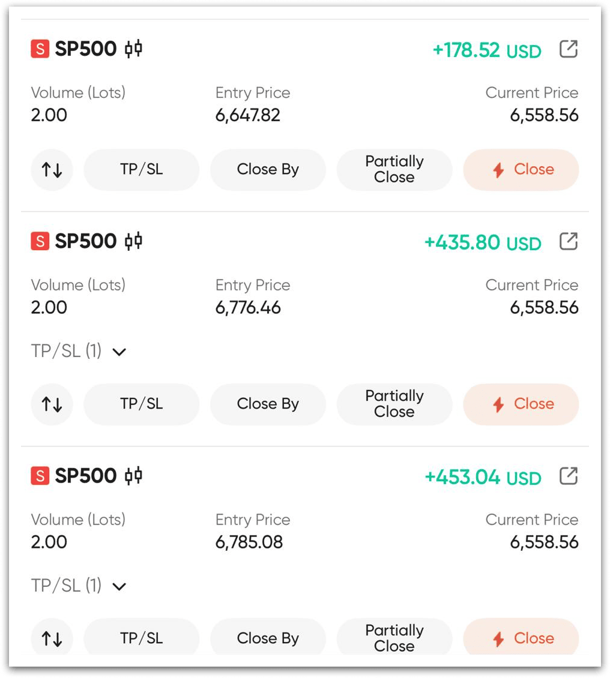Tap reverse arrows icon on +453.04 position
The image size is (610, 678).
click(52, 638)
